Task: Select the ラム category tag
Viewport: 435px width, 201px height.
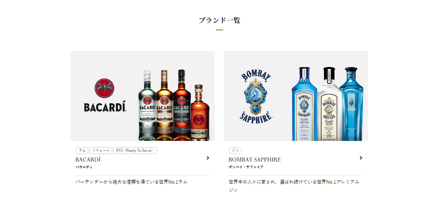Action: tap(82, 151)
